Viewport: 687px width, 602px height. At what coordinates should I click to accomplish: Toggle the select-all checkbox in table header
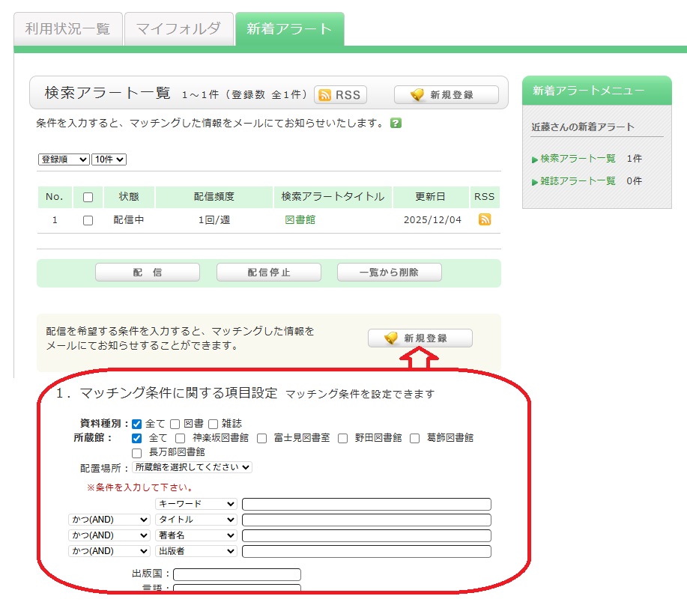[88, 197]
